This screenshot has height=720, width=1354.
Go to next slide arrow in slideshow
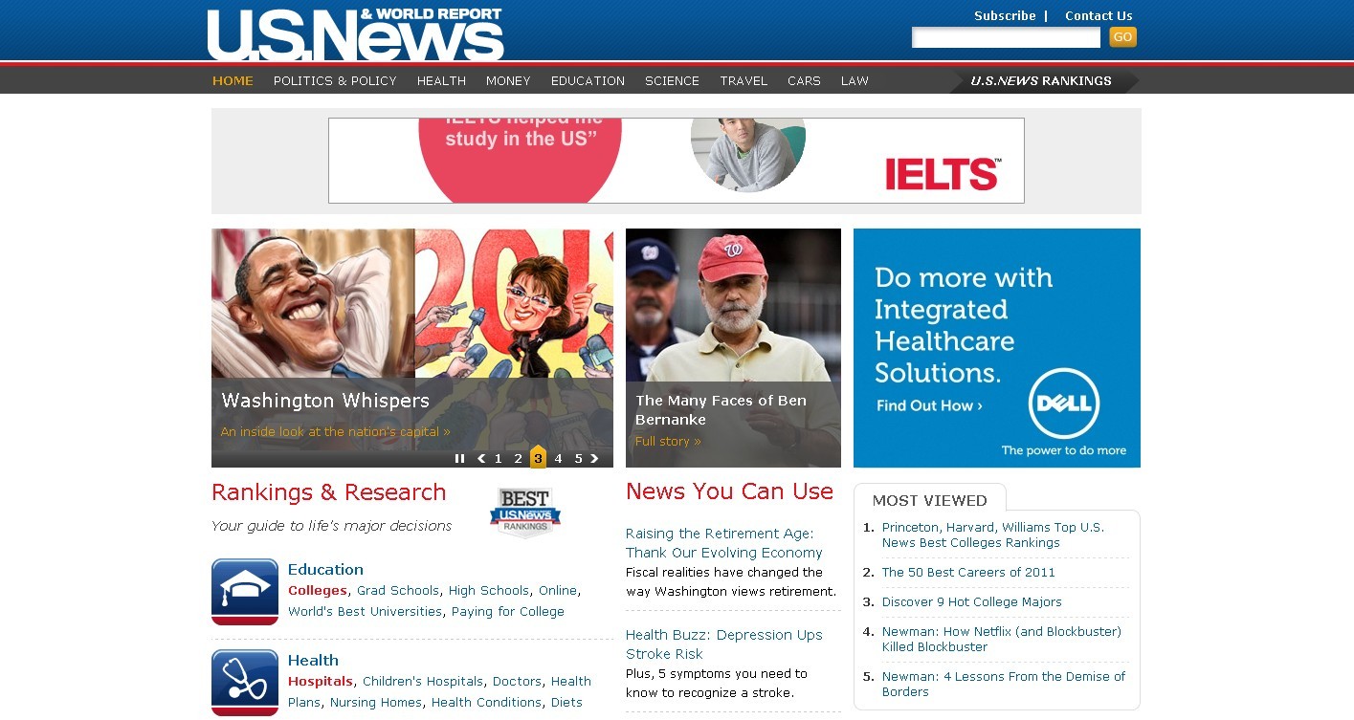click(x=594, y=459)
